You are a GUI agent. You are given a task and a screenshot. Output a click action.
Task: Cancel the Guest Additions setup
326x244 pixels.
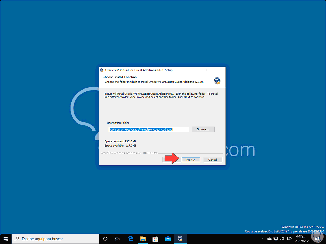(213, 160)
